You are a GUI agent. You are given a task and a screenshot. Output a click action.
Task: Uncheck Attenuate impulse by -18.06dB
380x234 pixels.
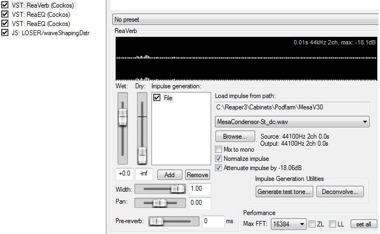218,168
